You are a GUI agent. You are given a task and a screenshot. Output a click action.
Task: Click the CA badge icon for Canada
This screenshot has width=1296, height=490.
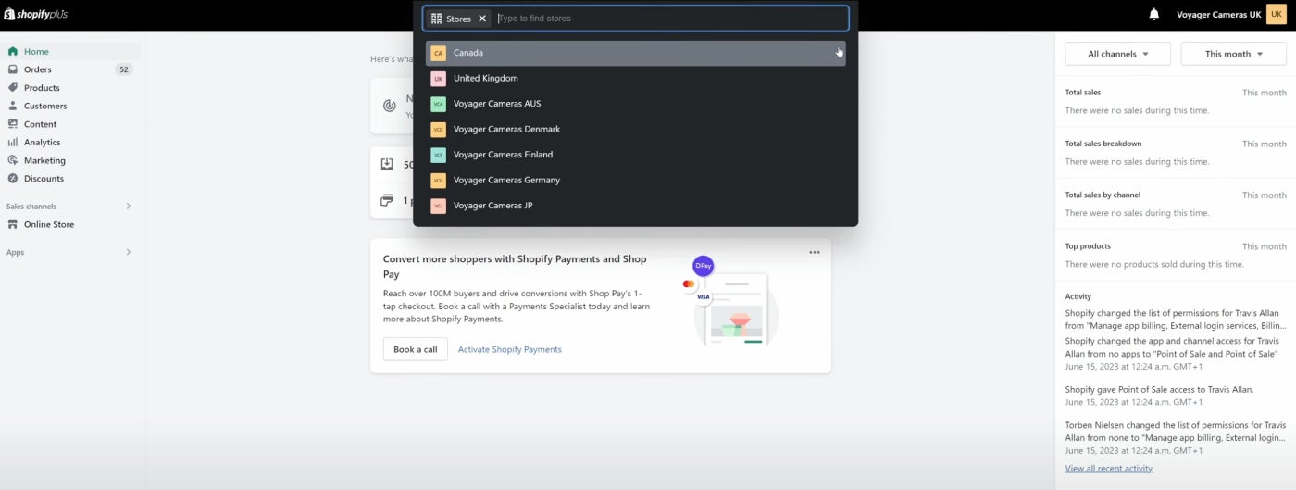pos(438,53)
